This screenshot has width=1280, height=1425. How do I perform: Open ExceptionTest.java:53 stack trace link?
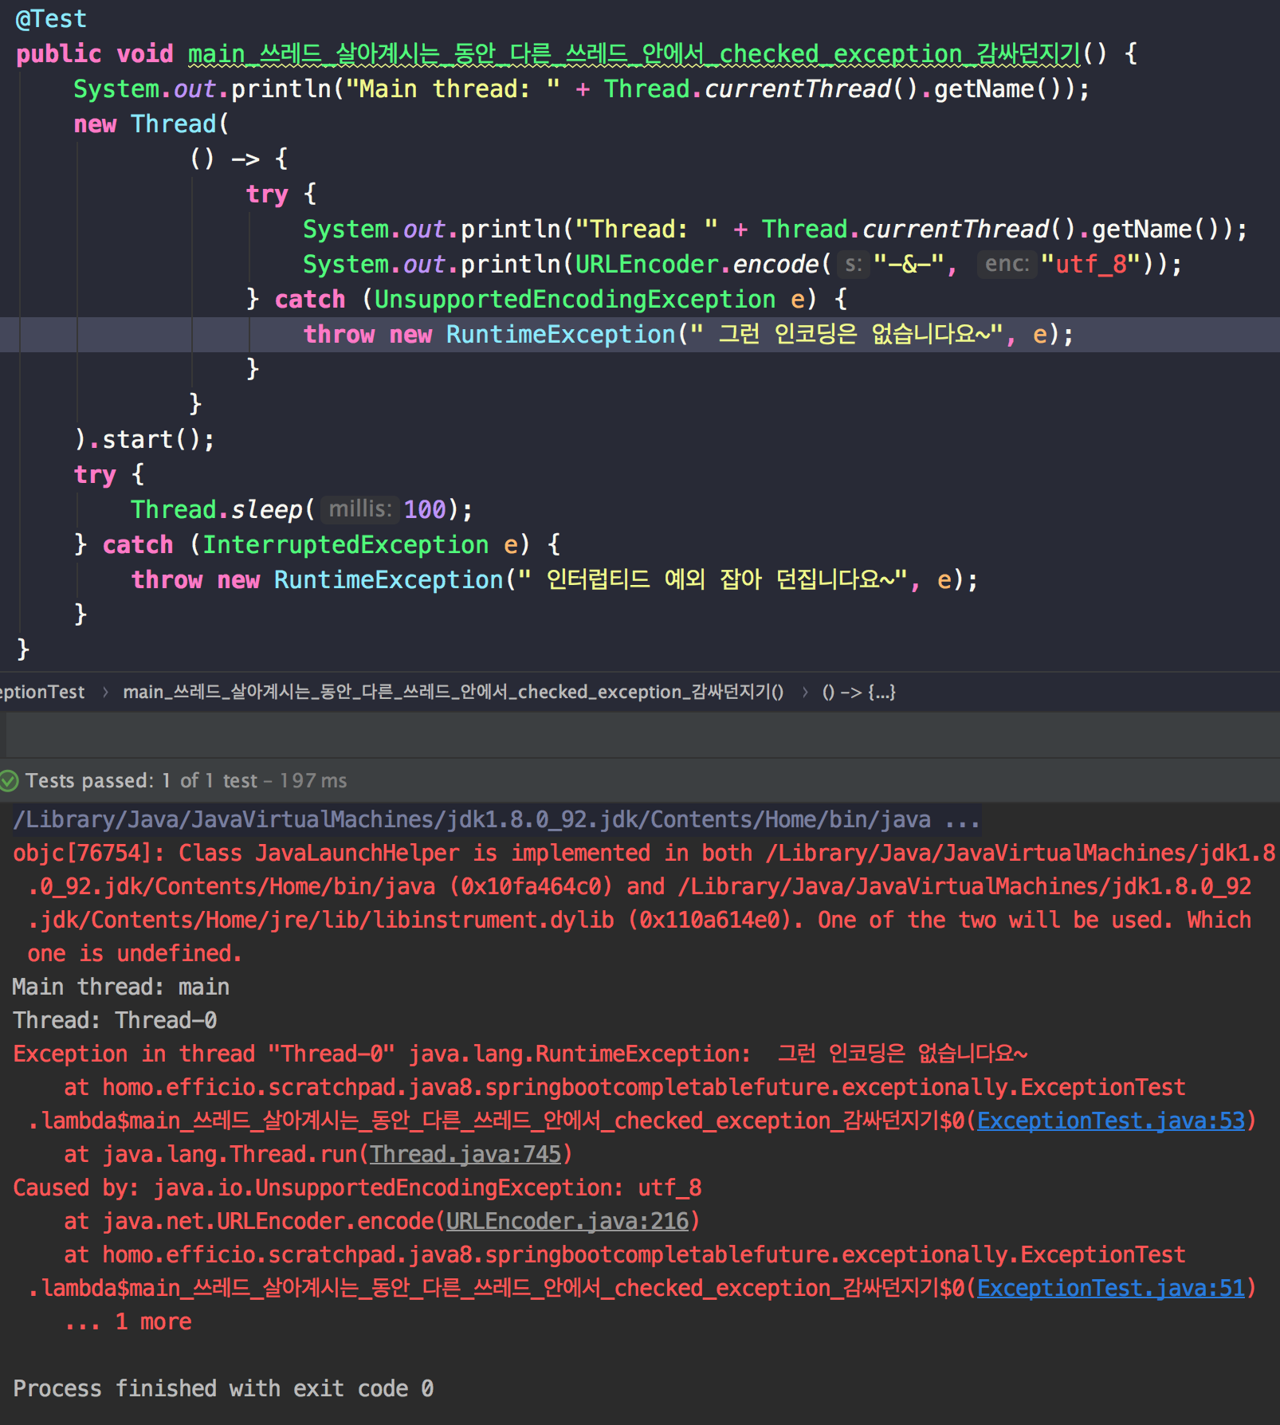pos(1110,1121)
